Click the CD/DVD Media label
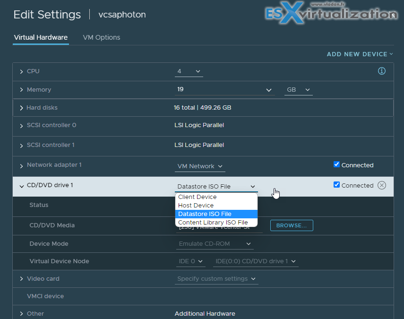Image resolution: width=404 pixels, height=319 pixels. [x=52, y=225]
